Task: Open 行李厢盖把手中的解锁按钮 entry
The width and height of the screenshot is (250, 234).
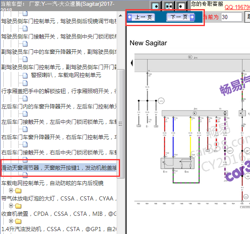Action: 59,91
